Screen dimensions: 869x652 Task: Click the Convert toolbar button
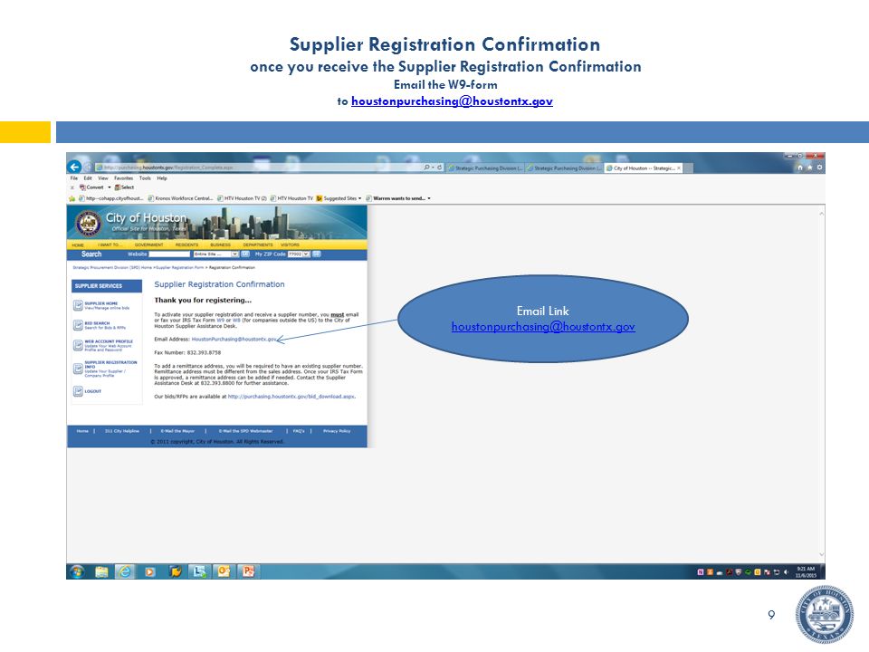tap(91, 187)
